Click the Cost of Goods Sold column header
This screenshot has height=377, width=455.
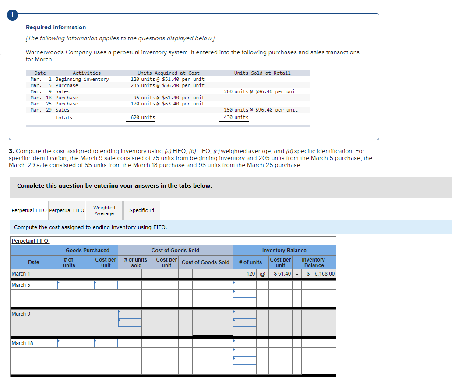click(175, 250)
